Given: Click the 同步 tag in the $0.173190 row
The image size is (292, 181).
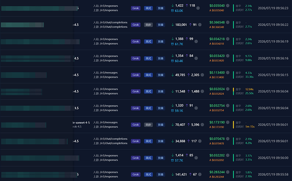Looking at the screenshot, I should tap(149, 125).
